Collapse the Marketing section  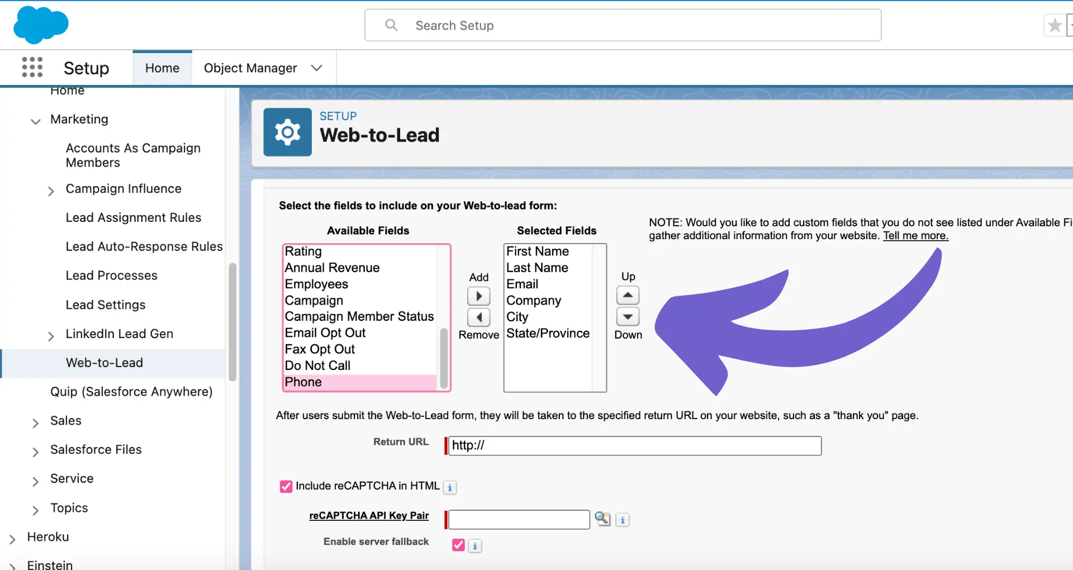(36, 121)
